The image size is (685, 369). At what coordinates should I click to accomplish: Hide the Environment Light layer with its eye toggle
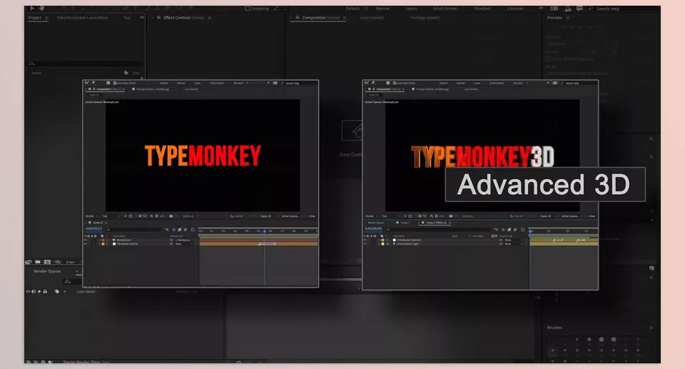tap(365, 244)
